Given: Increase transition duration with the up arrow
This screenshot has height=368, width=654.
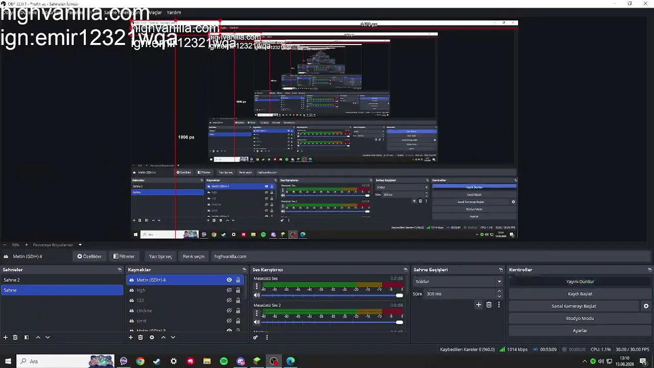Looking at the screenshot, I should pos(499,291).
